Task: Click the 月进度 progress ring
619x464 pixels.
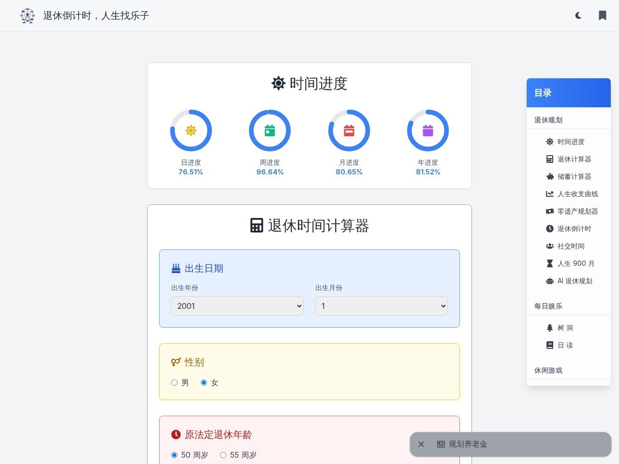Action: [x=349, y=130]
